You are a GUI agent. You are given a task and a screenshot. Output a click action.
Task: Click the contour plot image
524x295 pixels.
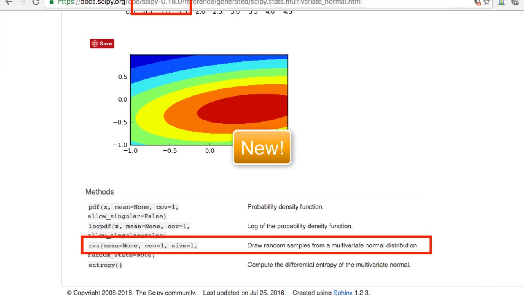[x=209, y=100]
